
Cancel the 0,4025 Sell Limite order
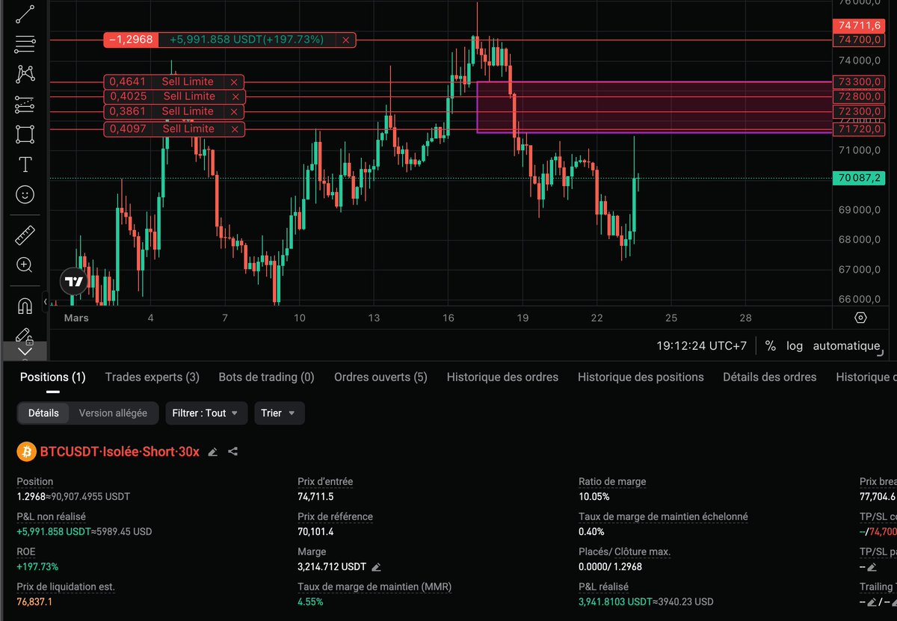[235, 96]
